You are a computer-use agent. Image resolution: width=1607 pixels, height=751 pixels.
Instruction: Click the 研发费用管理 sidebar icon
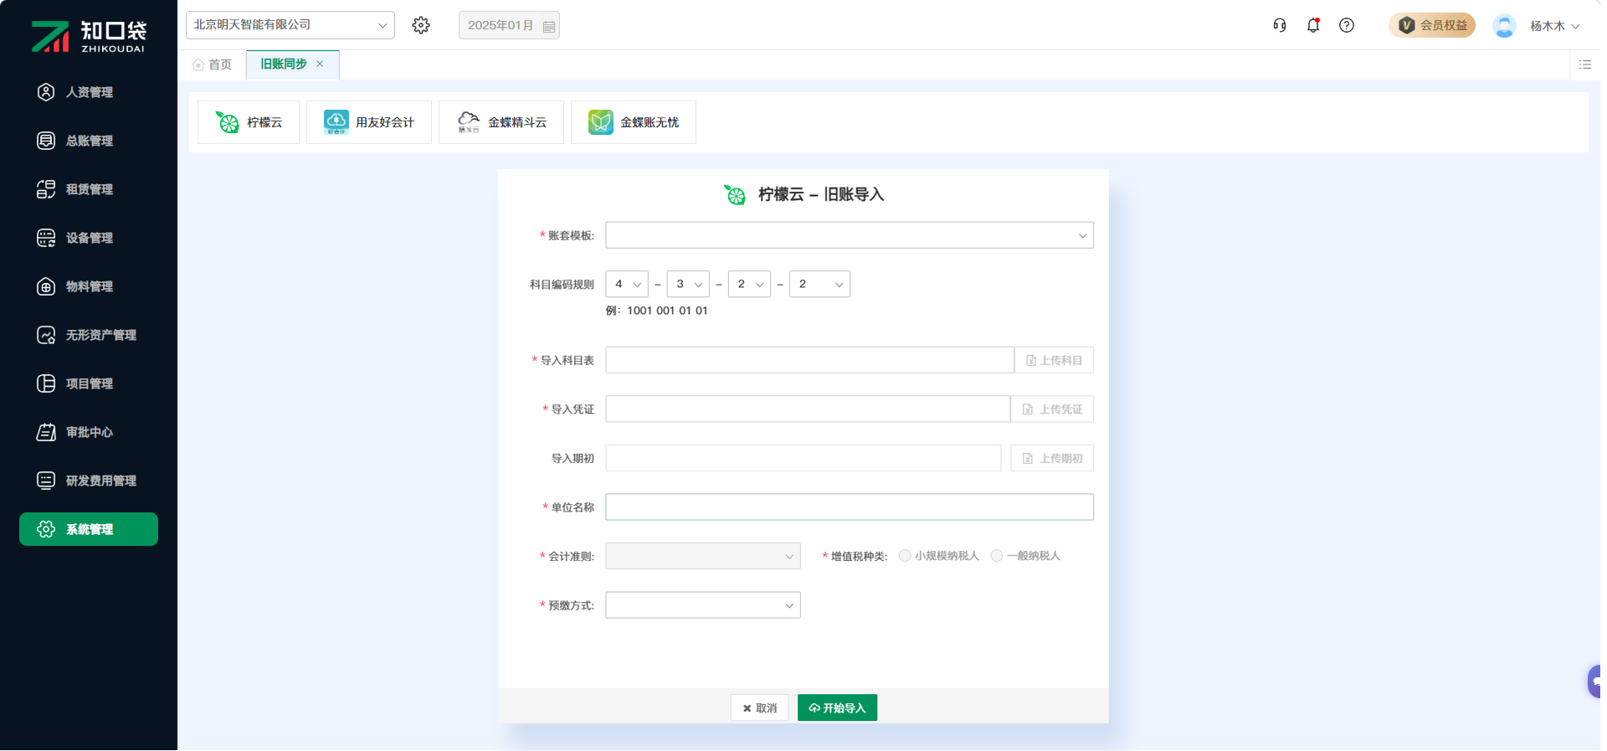(x=46, y=481)
